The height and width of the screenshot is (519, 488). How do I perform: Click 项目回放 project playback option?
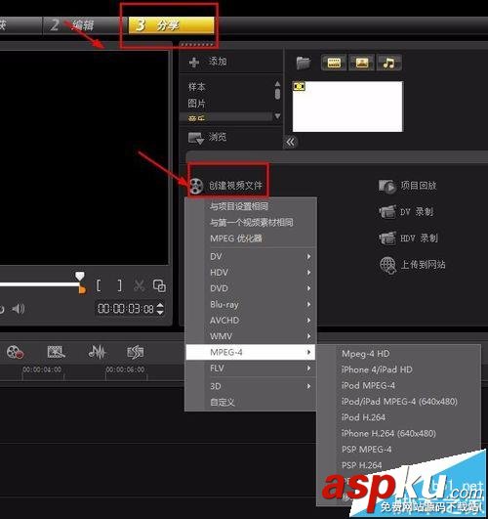click(x=408, y=186)
